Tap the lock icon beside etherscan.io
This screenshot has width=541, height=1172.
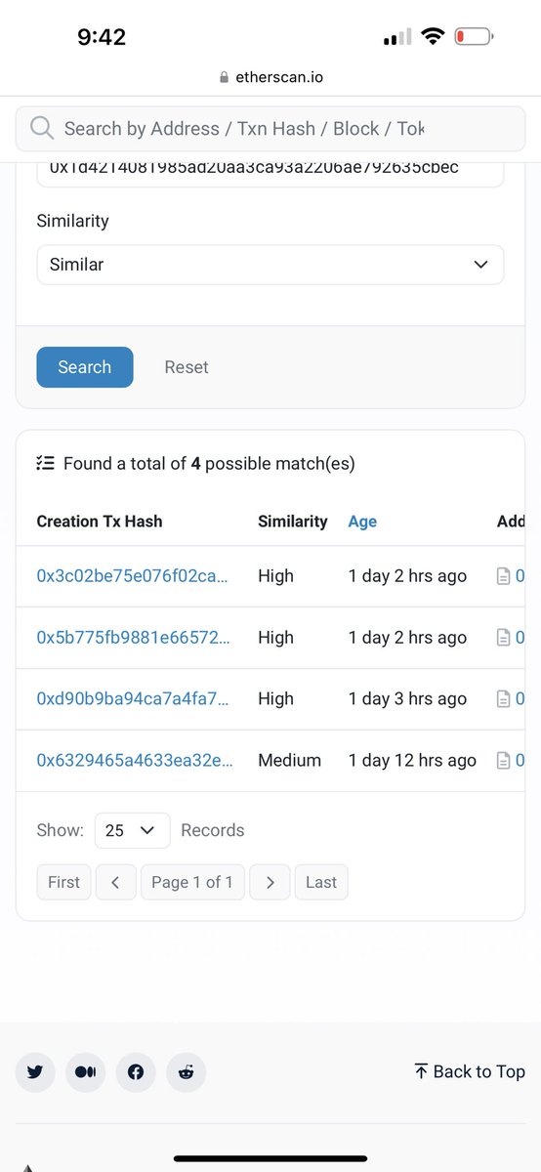click(224, 77)
